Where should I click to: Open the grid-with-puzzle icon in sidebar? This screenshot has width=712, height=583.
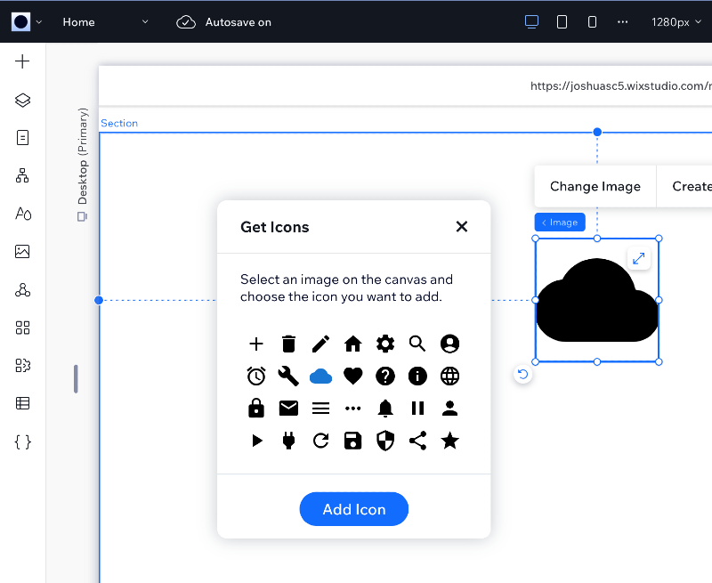pyautogui.click(x=22, y=366)
